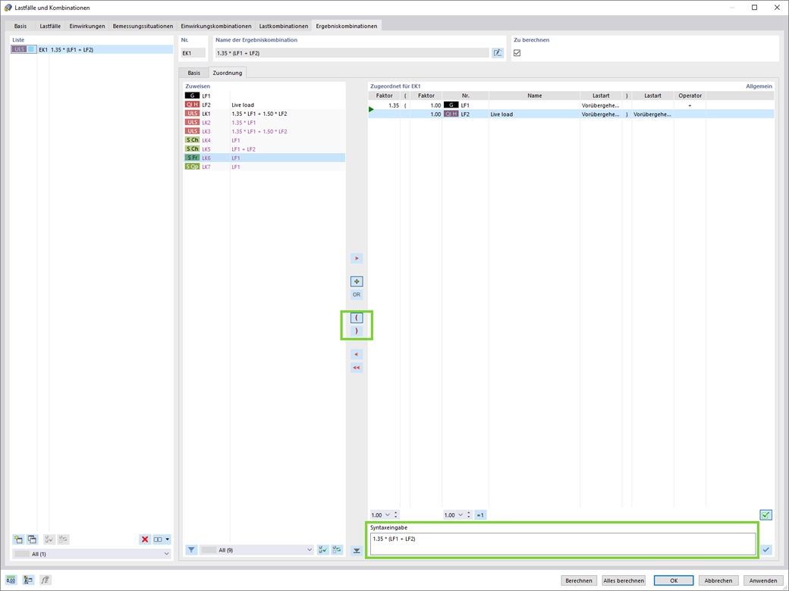Viewport: 789px width, 591px height.
Task: Click the copy result combination icon under Liste
Action: coord(32,539)
